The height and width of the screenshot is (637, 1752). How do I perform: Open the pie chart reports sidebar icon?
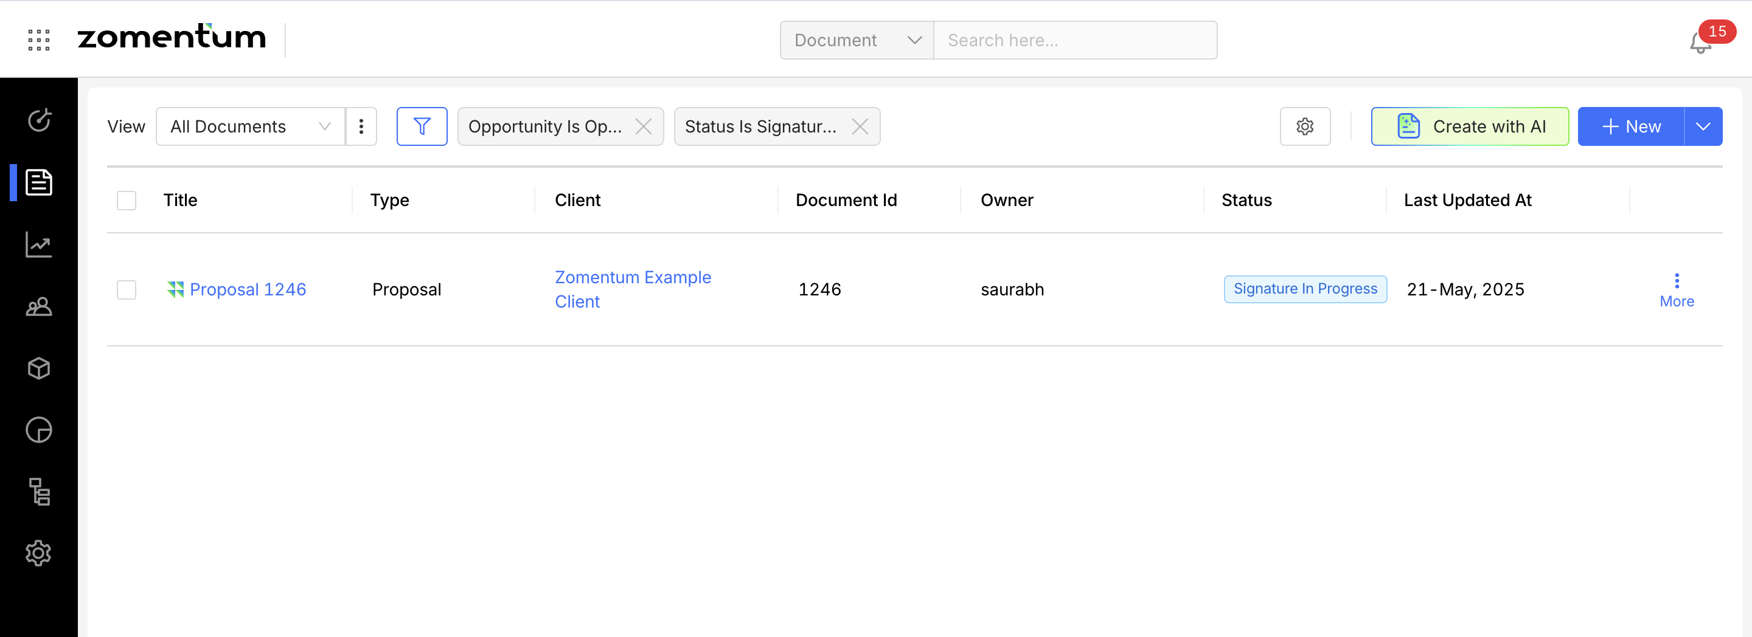(x=39, y=430)
